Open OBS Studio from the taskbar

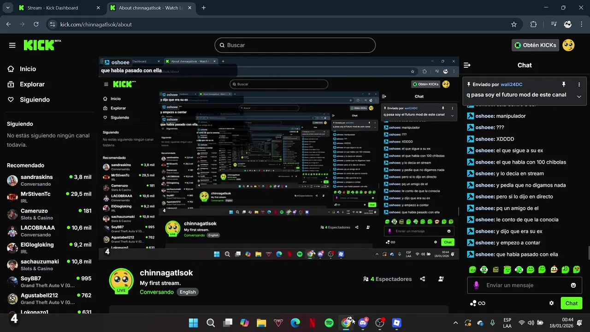(380, 323)
